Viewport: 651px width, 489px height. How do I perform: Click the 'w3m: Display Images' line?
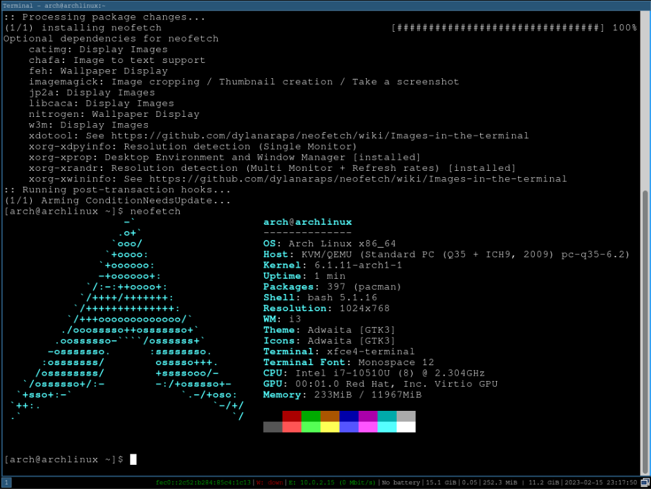click(x=88, y=125)
